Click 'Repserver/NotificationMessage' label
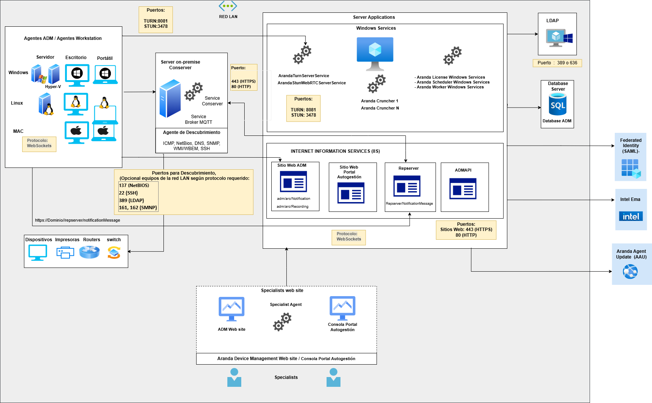Image resolution: width=652 pixels, height=403 pixels. tap(409, 204)
